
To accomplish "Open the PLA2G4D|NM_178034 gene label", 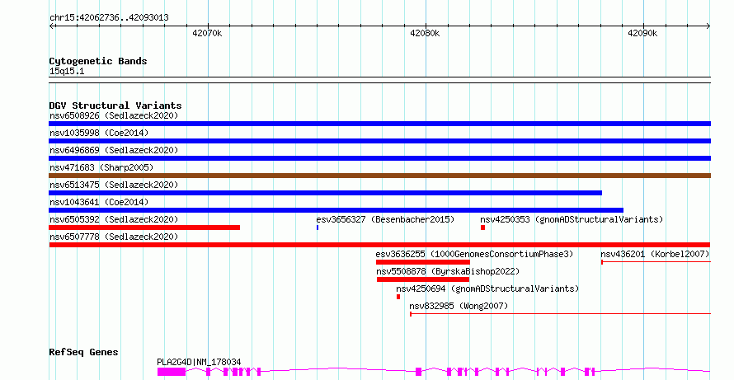I will tap(199, 362).
